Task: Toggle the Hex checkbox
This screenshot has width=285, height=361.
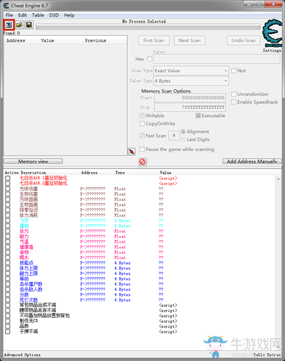Action: click(x=149, y=59)
